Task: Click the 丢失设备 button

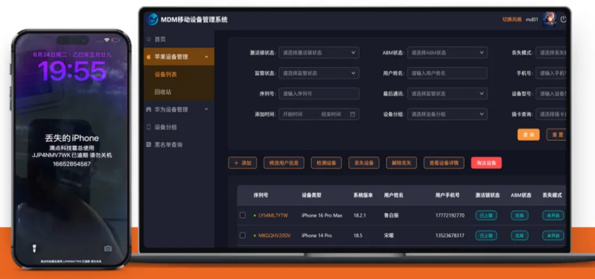Action: [364, 163]
